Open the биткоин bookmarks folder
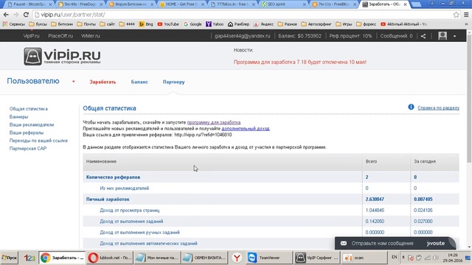This screenshot has width=472, height=265. (62, 24)
